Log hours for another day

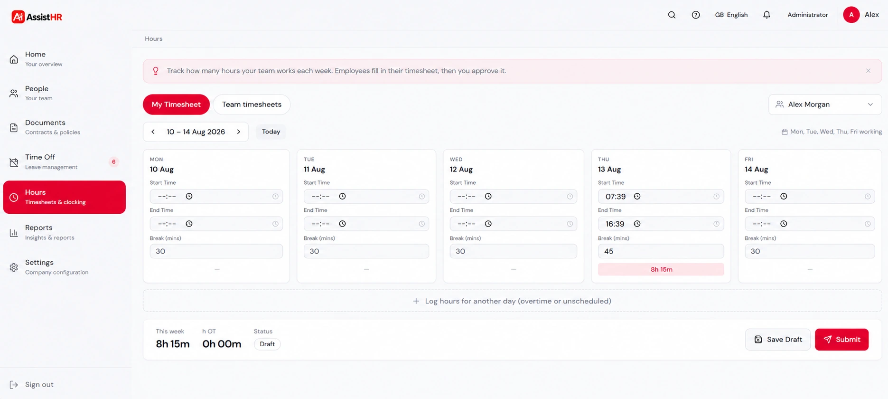(512, 301)
